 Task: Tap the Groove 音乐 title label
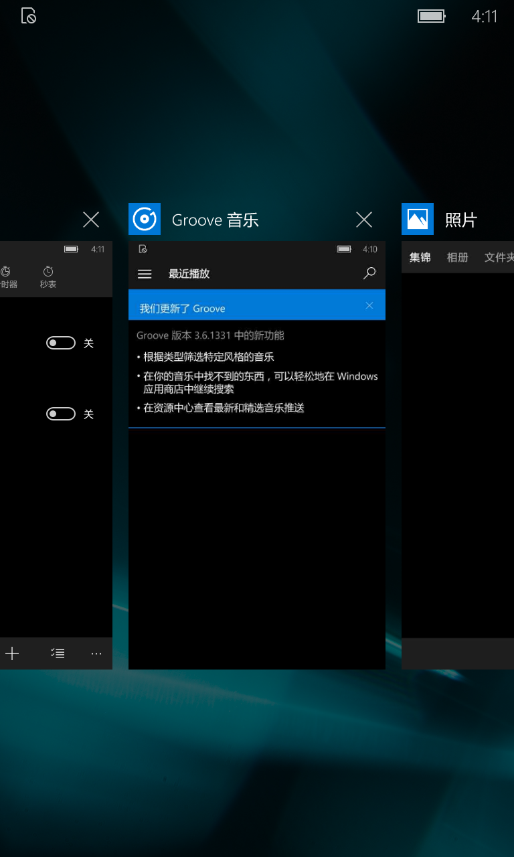[x=216, y=220]
